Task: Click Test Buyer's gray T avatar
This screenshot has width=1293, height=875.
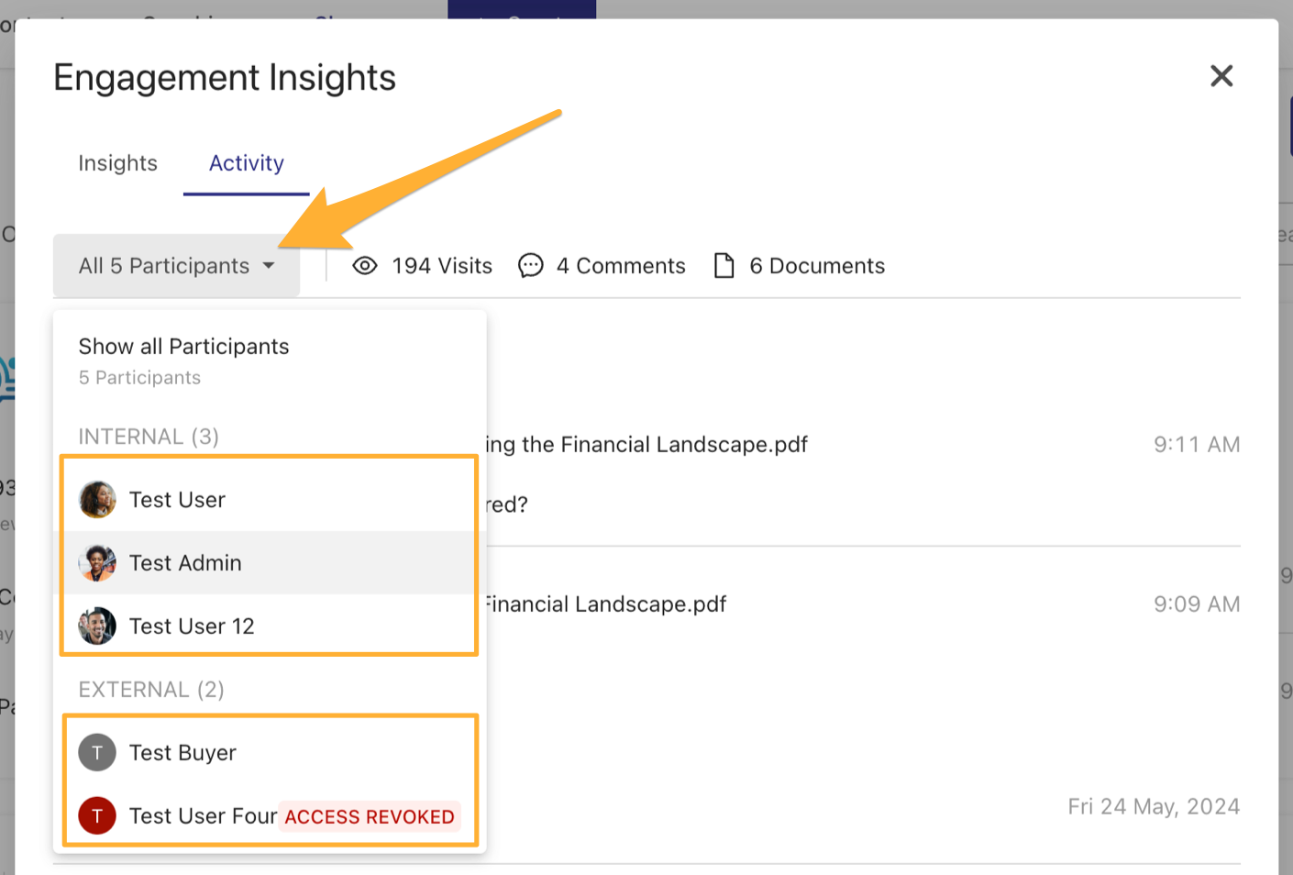Action: point(97,753)
